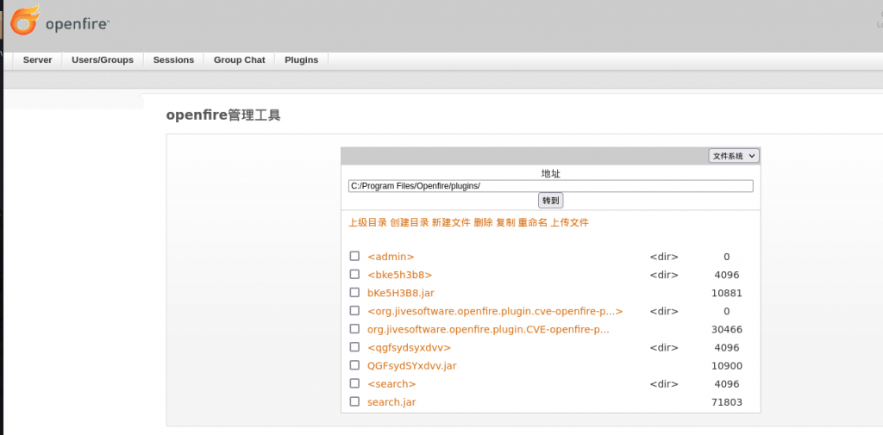Expand the 文件系统 dropdown
The image size is (883, 435).
point(734,156)
